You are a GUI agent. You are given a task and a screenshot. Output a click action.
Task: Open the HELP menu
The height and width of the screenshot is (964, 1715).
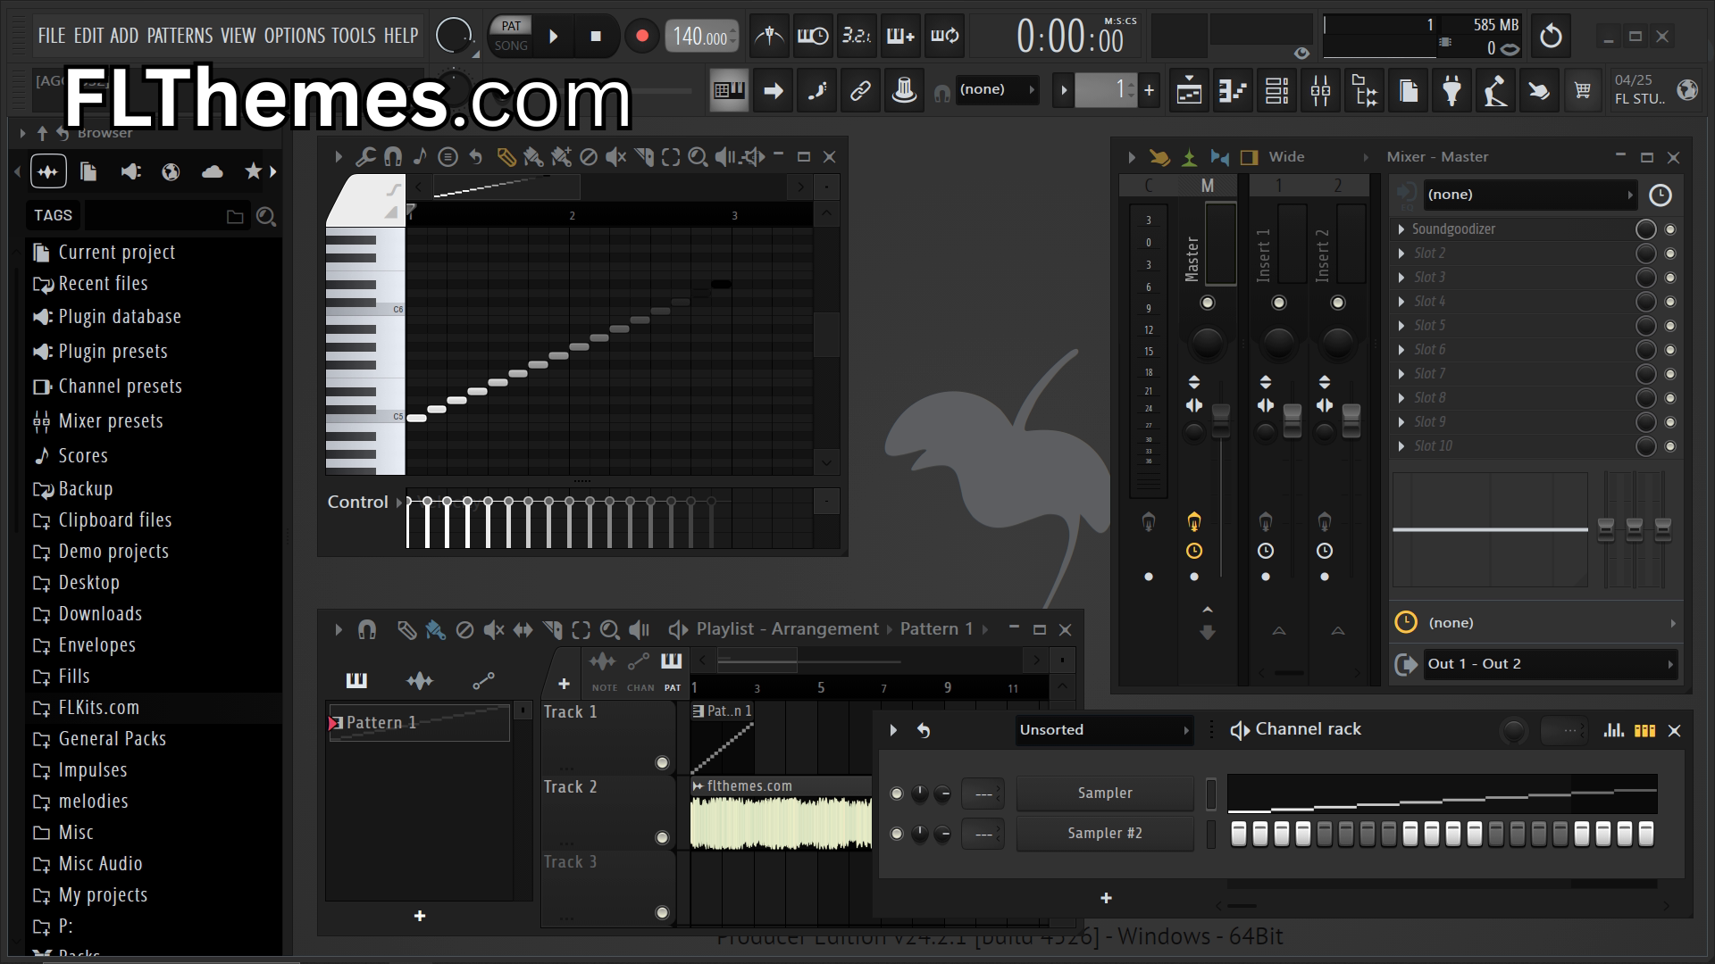coord(401,36)
